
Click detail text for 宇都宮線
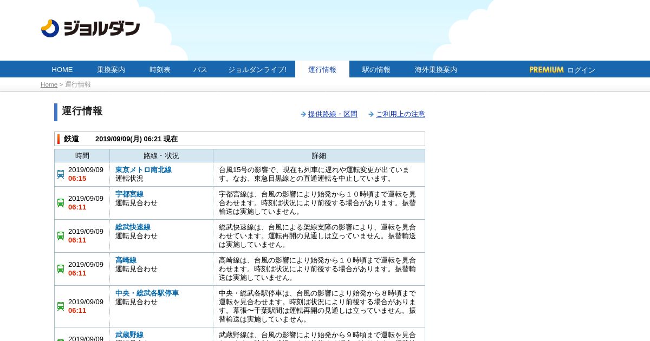317,203
